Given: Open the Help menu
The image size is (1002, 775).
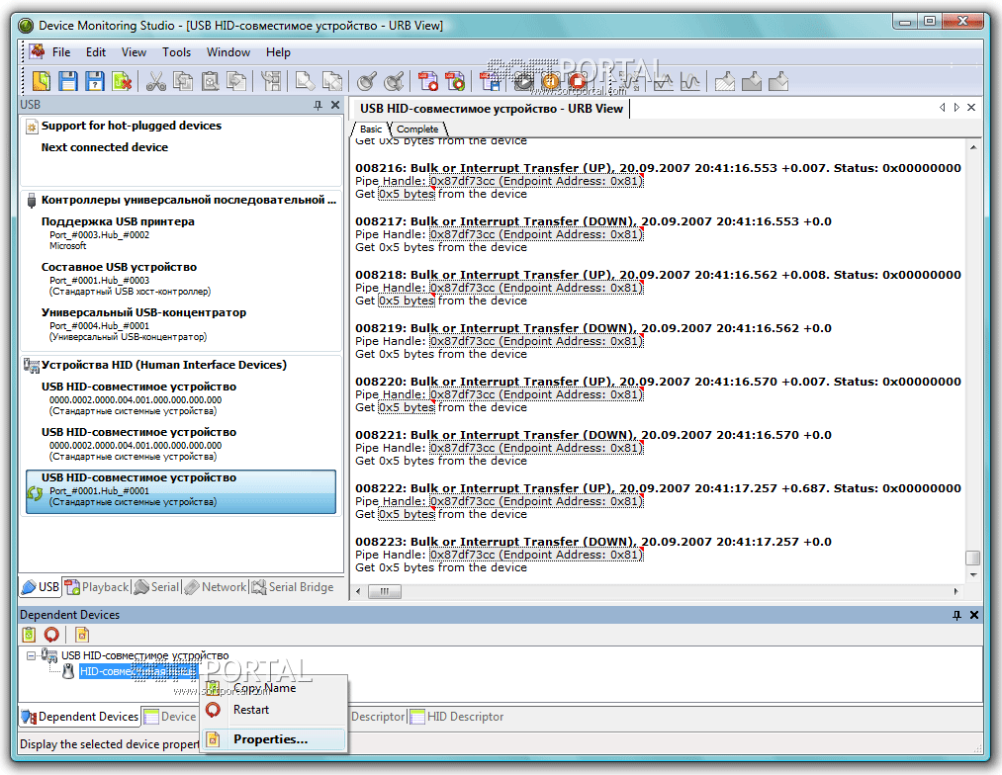Looking at the screenshot, I should pyautogui.click(x=278, y=52).
